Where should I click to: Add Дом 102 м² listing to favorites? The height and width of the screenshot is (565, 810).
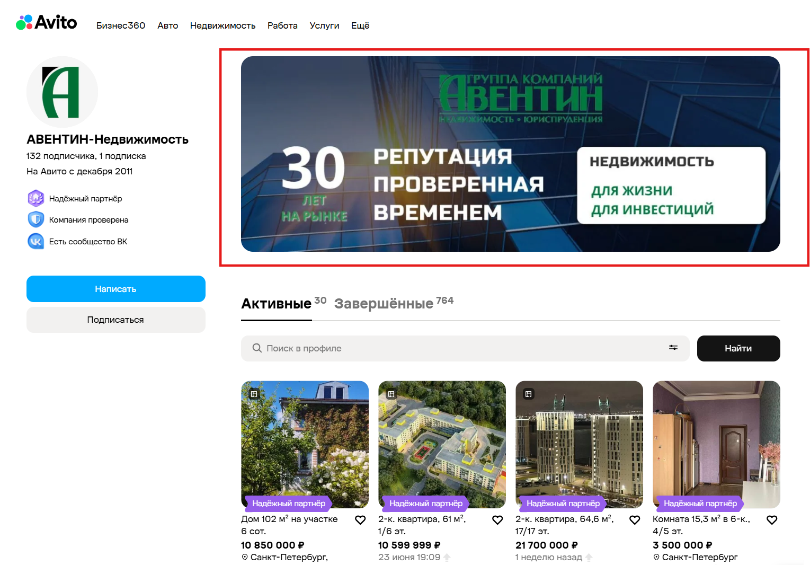(360, 520)
